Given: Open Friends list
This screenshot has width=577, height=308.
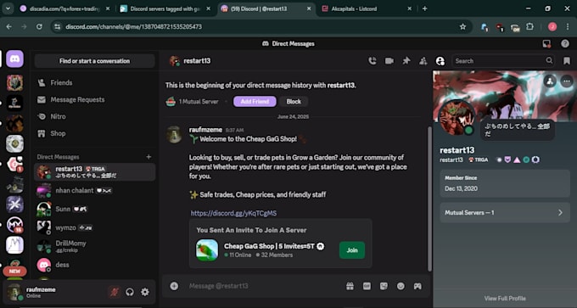Looking at the screenshot, I should [x=95, y=83].
